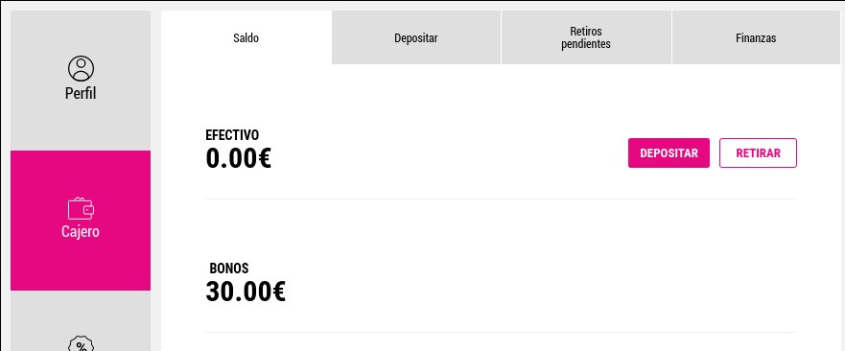Select the Cajero wallet icon

tap(81, 208)
